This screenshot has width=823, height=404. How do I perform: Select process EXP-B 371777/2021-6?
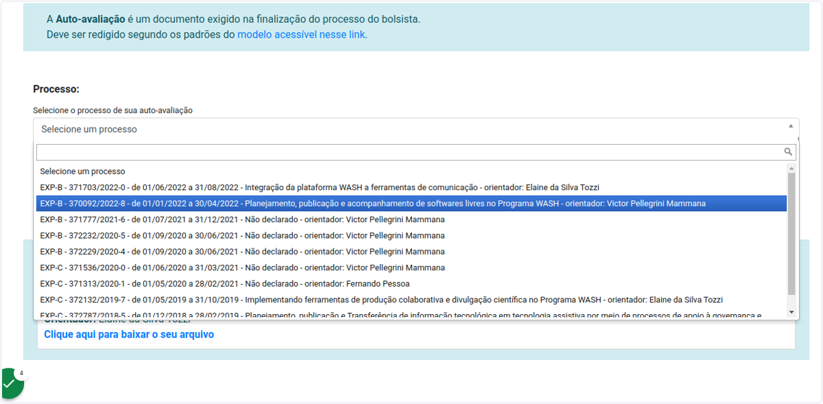coord(411,219)
